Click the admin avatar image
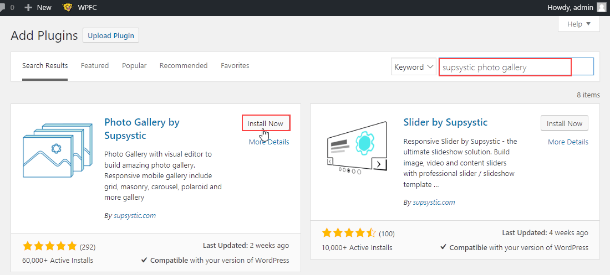Viewport: 610px width, 275px height. (601, 7)
